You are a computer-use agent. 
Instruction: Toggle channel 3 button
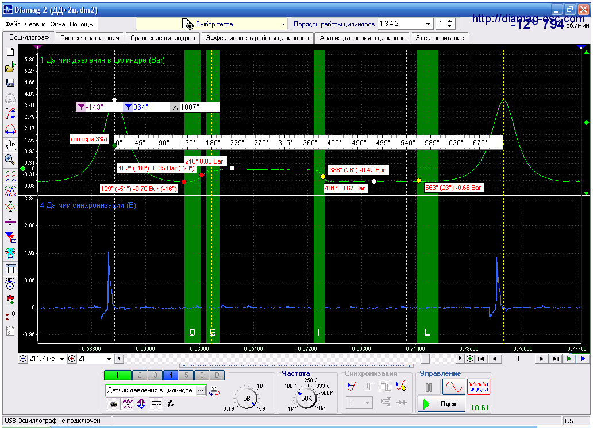[155, 375]
